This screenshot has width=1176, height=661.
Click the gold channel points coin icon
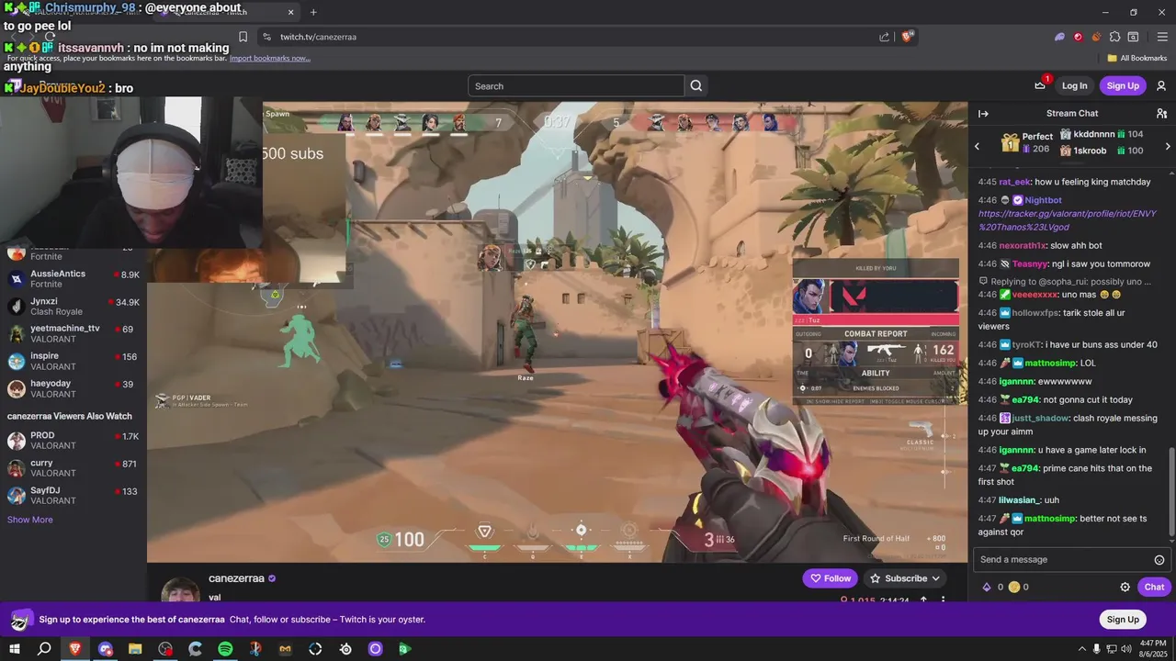[1013, 587]
